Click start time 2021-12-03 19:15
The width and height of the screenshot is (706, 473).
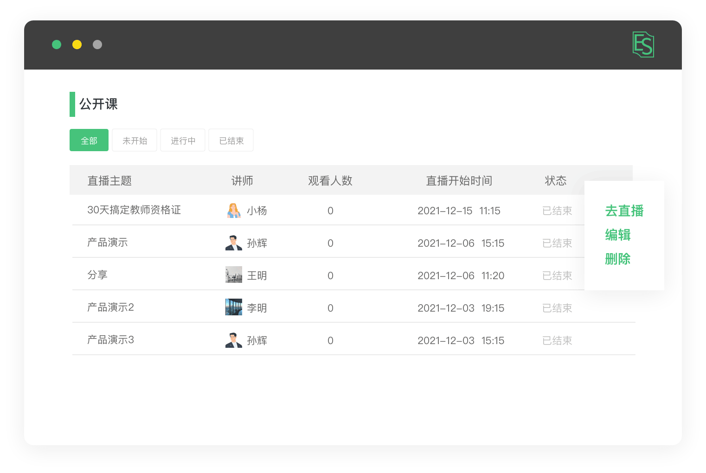(x=461, y=308)
